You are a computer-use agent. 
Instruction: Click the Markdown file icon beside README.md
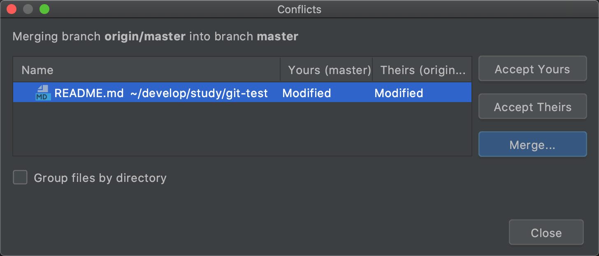pyautogui.click(x=43, y=93)
